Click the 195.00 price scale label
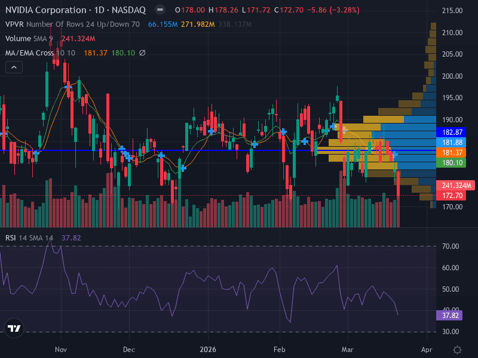 452,98
